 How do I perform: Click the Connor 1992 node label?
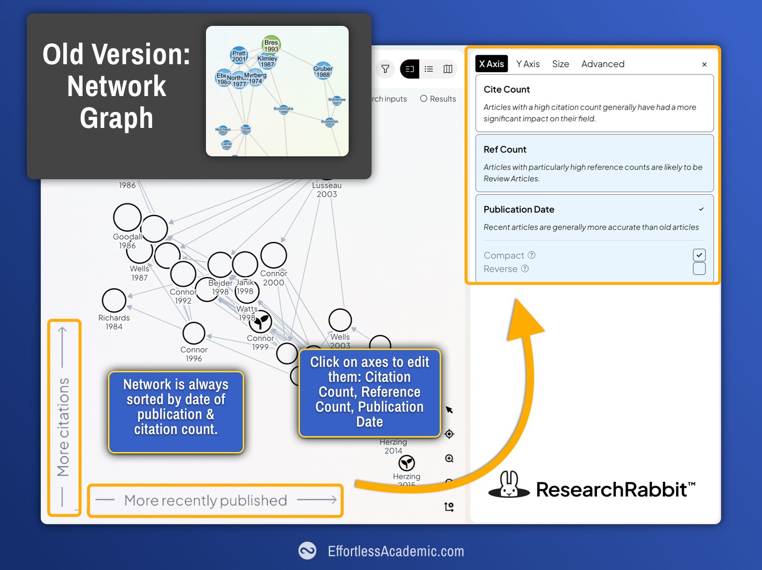pos(183,296)
